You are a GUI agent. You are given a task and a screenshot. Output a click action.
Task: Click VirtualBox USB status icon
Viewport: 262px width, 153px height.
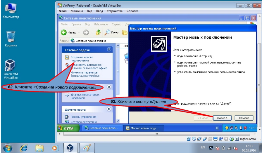click(205, 139)
